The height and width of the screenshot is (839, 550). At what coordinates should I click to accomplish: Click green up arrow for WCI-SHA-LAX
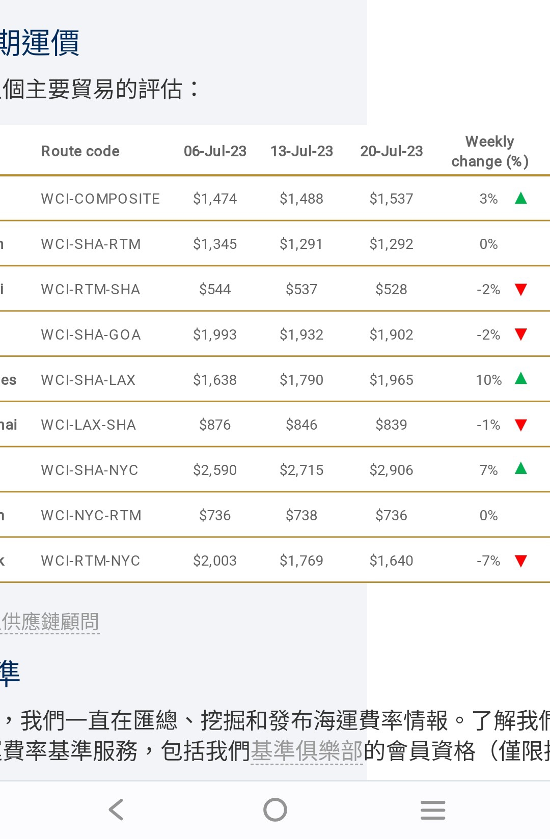[520, 379]
